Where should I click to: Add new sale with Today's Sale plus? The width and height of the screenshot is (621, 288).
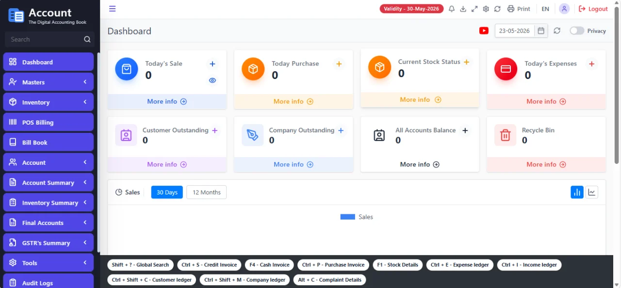[x=212, y=64]
